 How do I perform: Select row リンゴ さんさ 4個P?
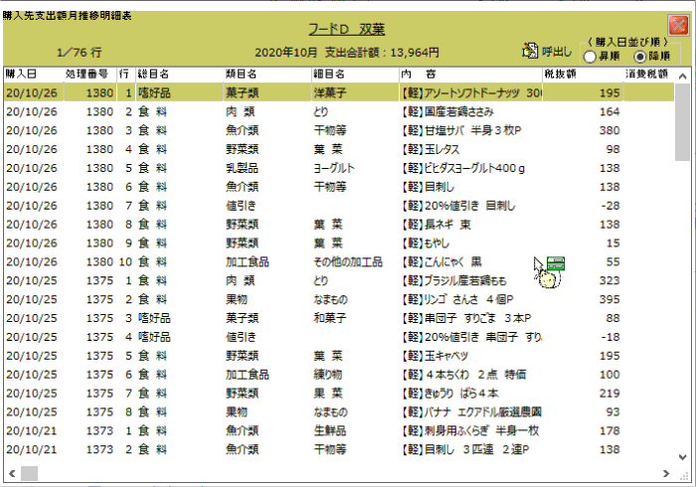(339, 299)
